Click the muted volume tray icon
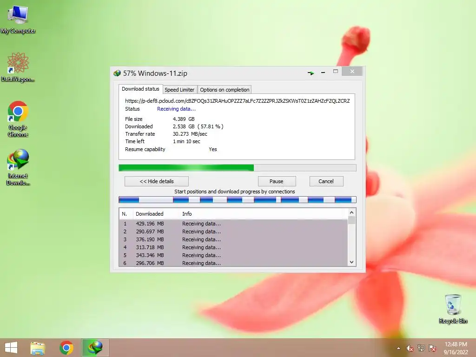Viewport: 476px width, 357px height. pos(410,348)
